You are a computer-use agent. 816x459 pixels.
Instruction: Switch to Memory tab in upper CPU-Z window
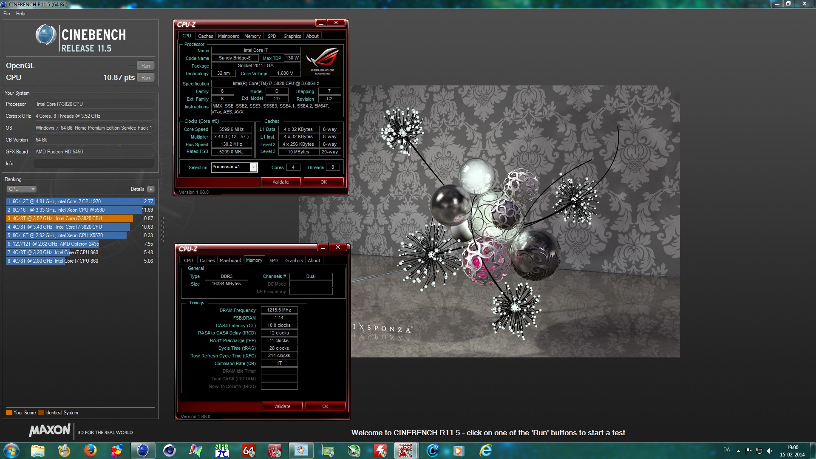[x=252, y=36]
